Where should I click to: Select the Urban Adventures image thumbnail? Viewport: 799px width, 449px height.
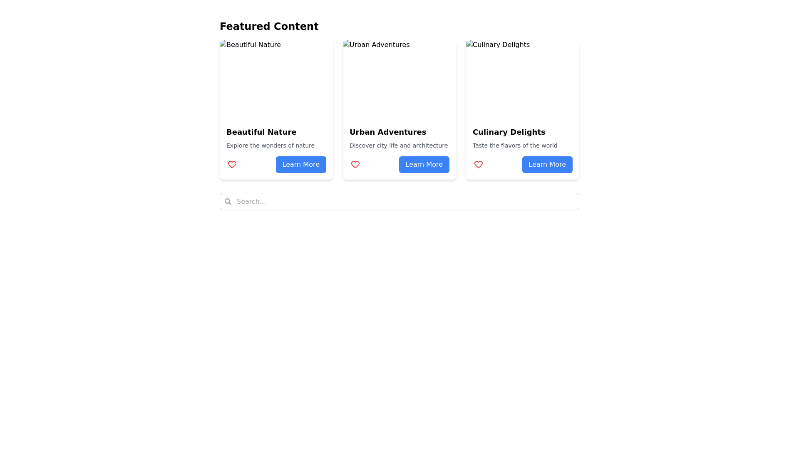[399, 79]
